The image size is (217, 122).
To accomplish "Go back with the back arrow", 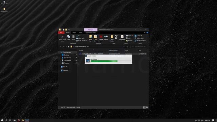I will click(60, 47).
